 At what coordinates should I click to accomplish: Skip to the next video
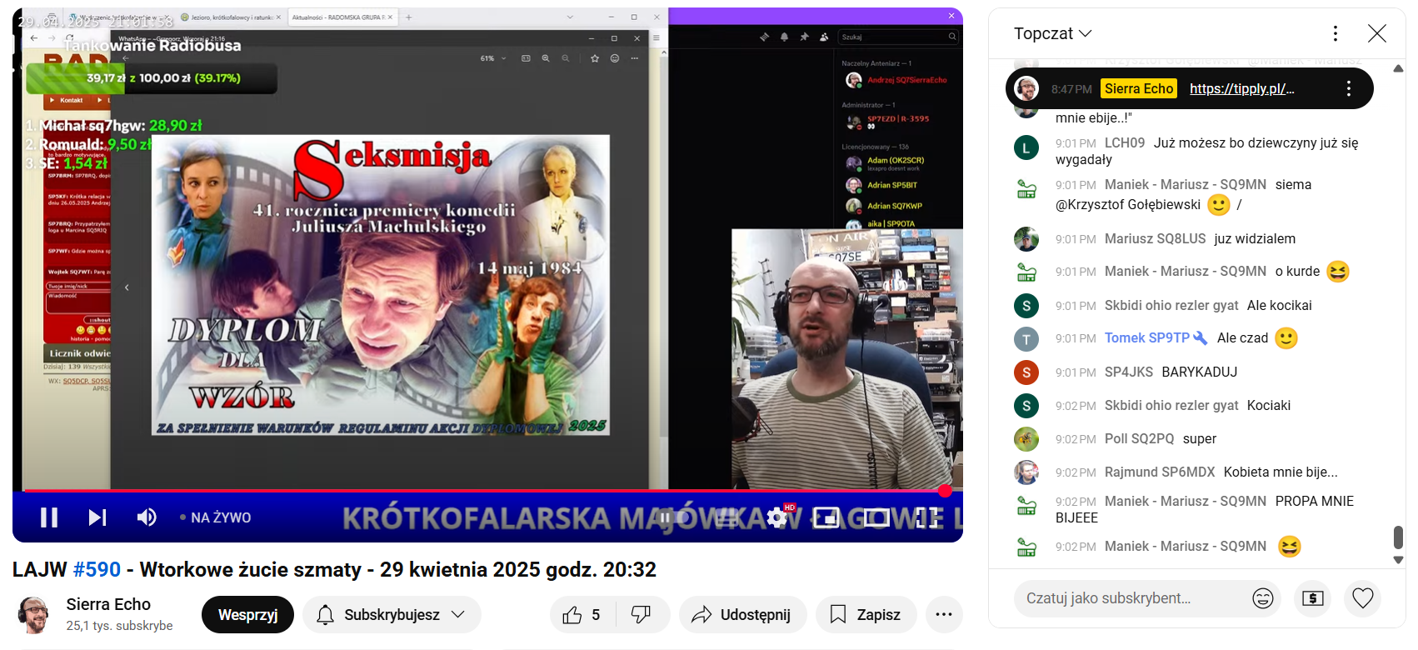97,517
